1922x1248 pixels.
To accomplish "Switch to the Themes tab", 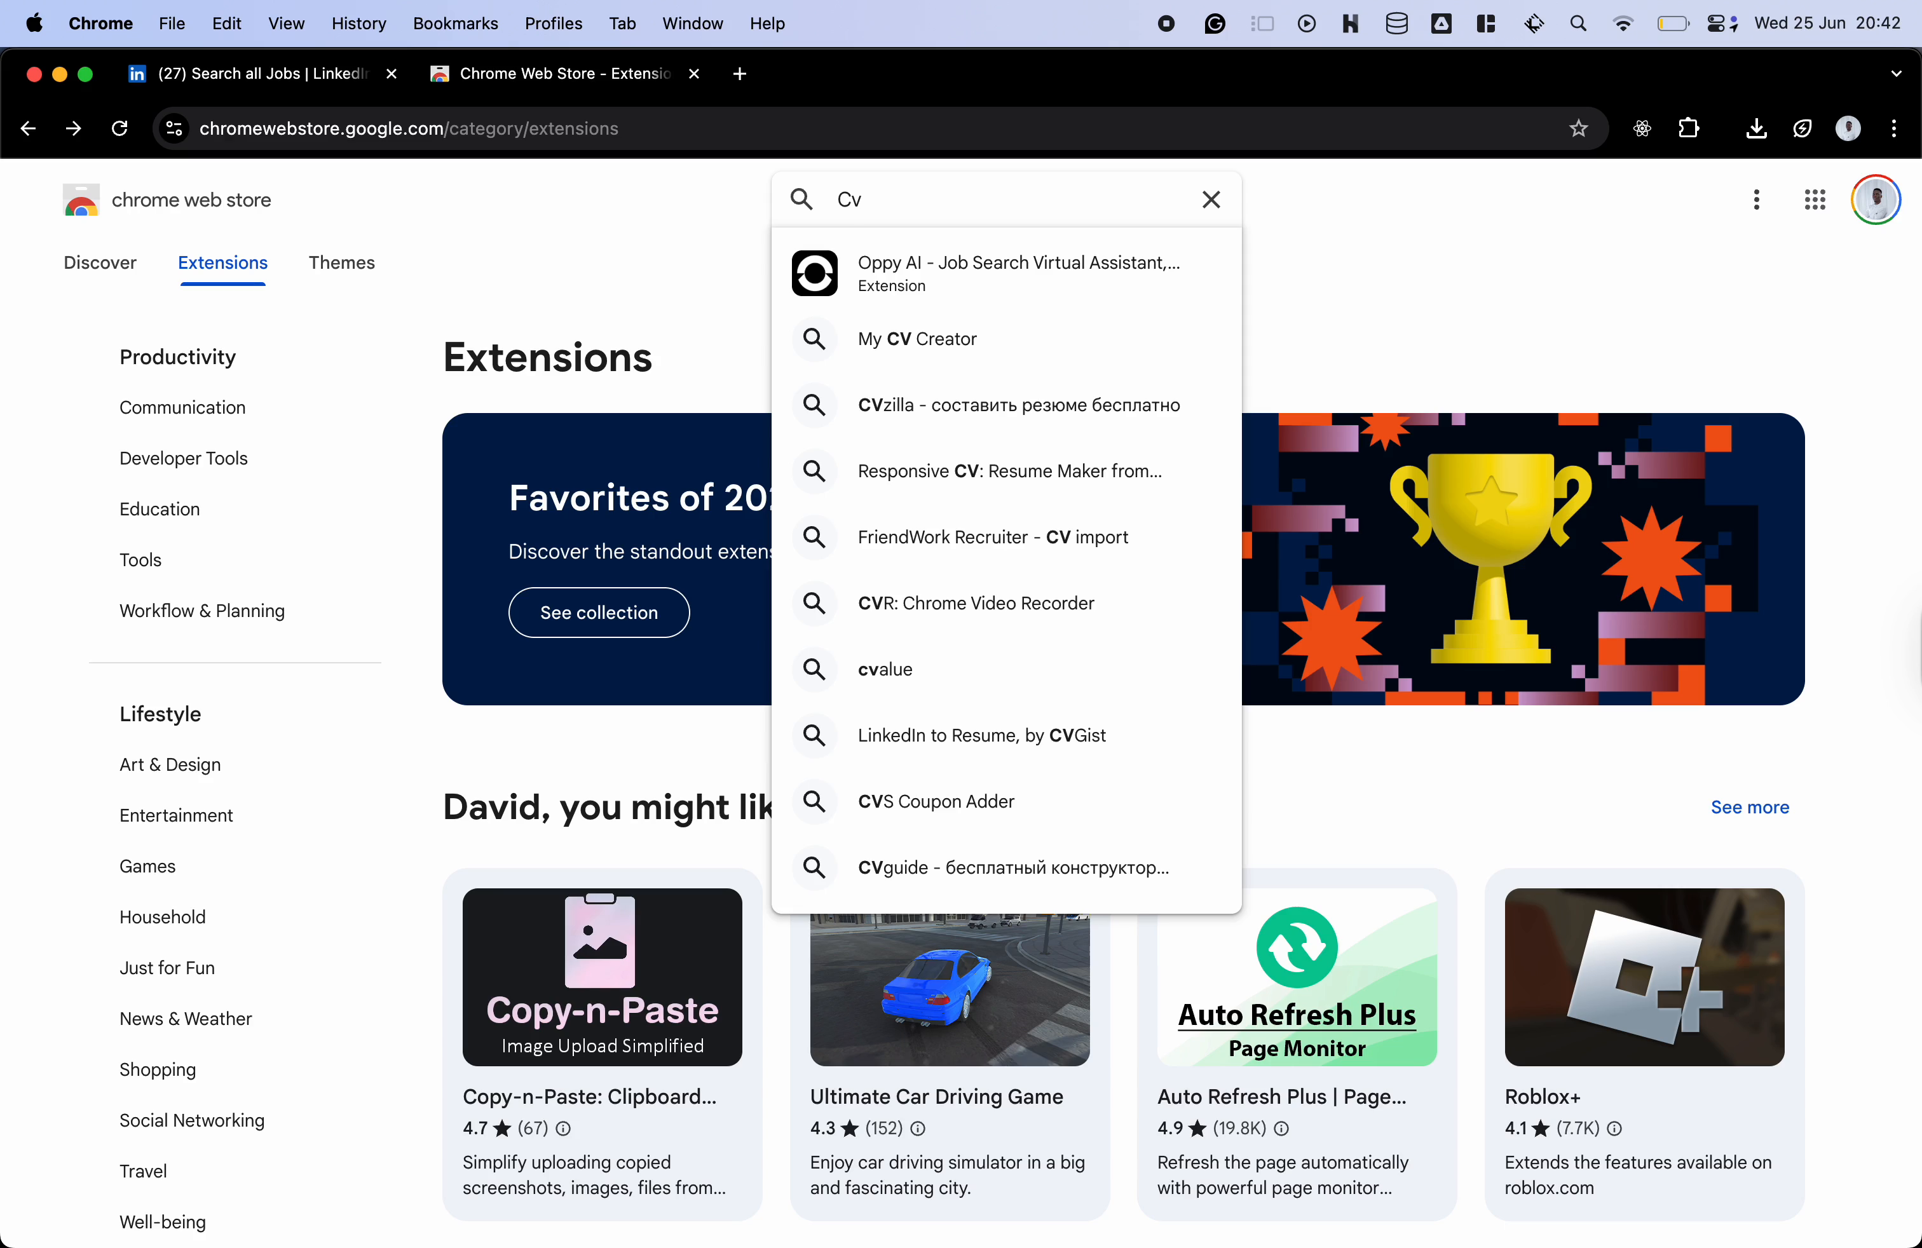I will click(x=341, y=262).
